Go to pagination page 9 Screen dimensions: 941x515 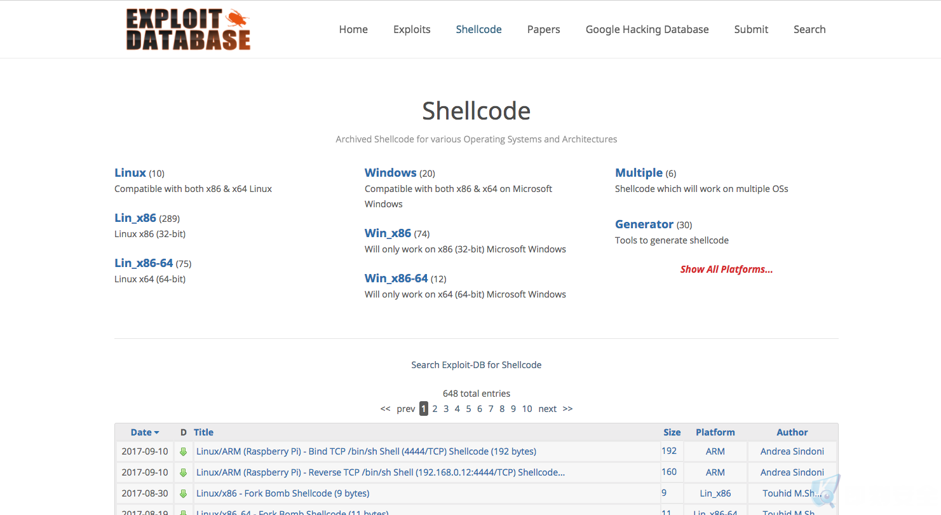click(513, 409)
